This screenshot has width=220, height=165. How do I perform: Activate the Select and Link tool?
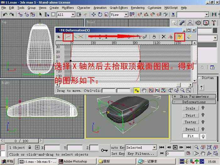tap(20, 14)
